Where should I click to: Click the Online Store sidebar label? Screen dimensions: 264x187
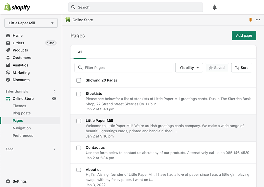(23, 99)
